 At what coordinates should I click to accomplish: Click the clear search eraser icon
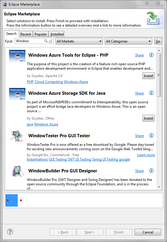51,41
